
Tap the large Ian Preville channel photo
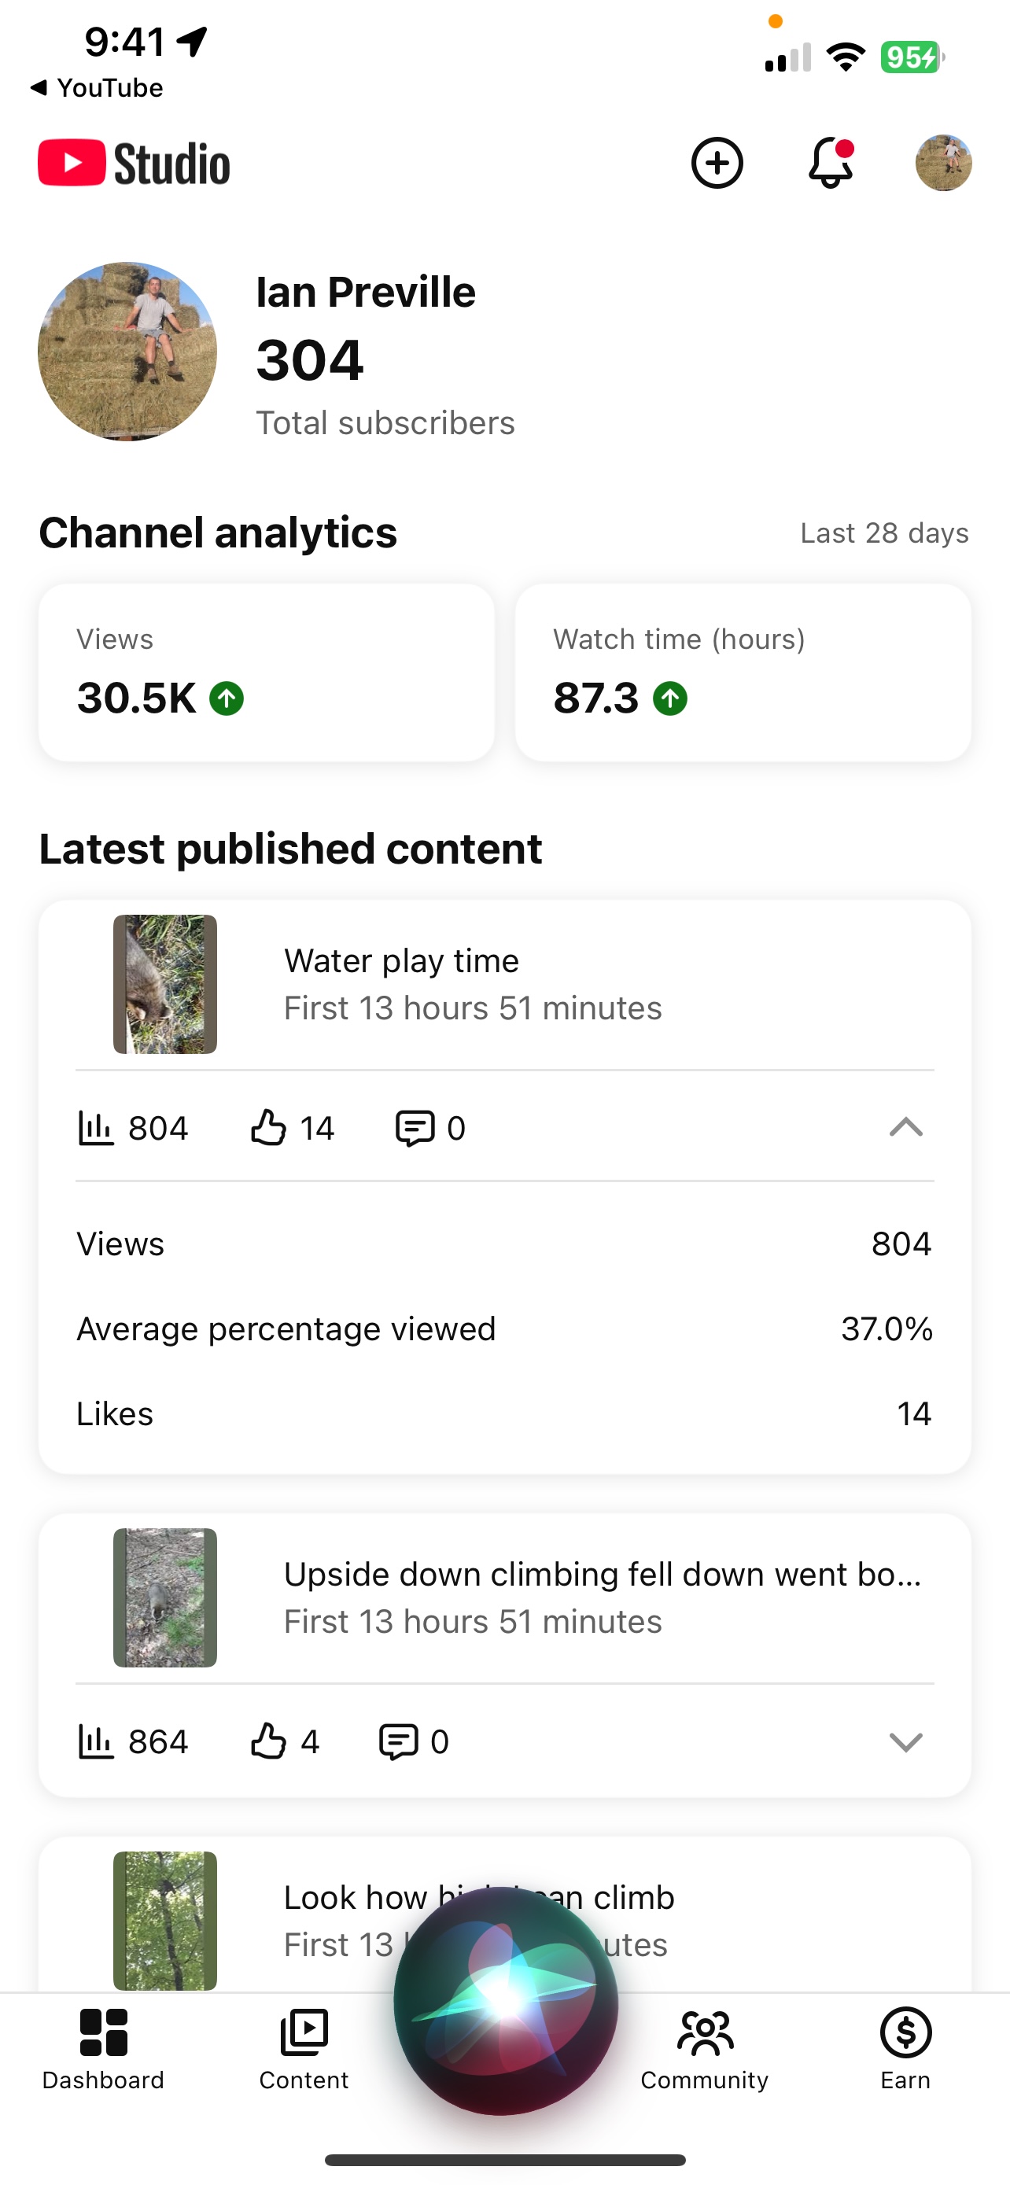127,351
